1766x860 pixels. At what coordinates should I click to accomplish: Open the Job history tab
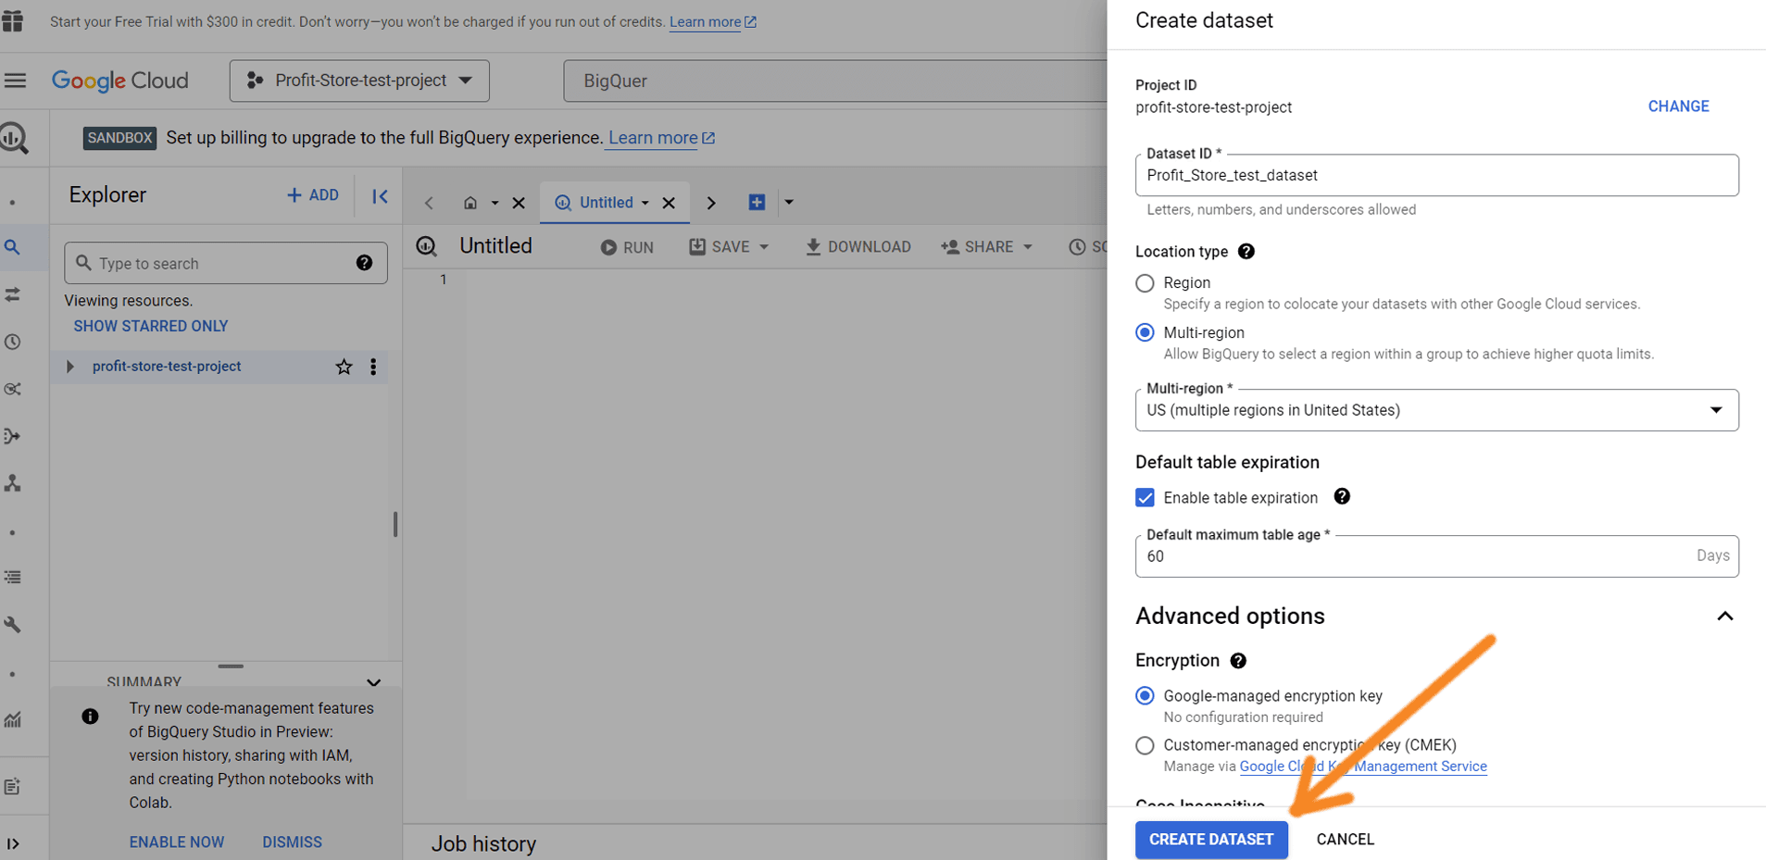tap(483, 843)
